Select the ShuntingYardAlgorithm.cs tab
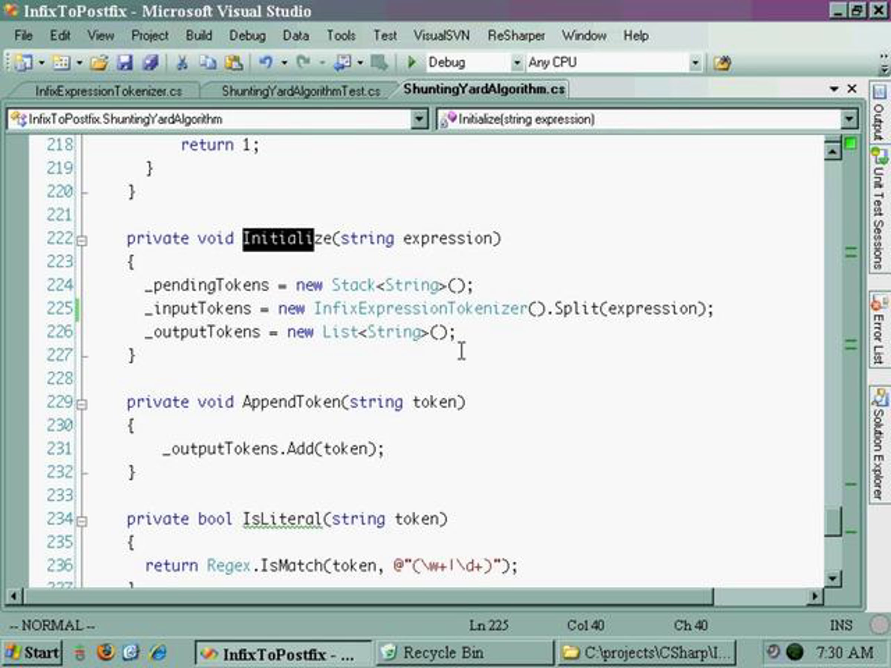 (x=484, y=89)
